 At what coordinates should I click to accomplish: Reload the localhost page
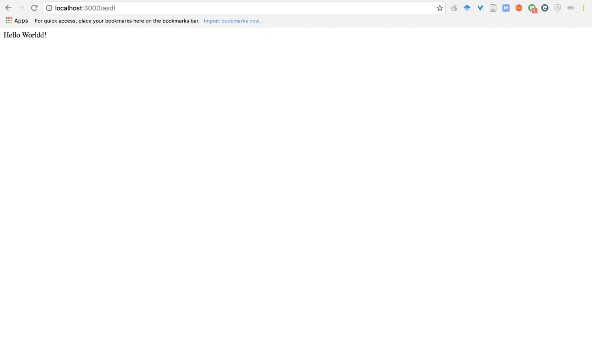point(34,8)
